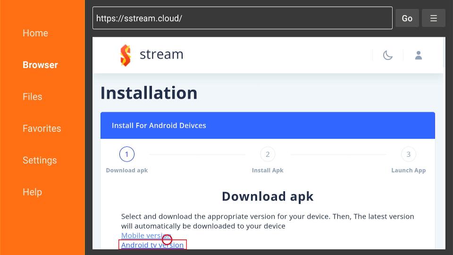Click the Installation page heading
The width and height of the screenshot is (453, 255).
point(149,93)
